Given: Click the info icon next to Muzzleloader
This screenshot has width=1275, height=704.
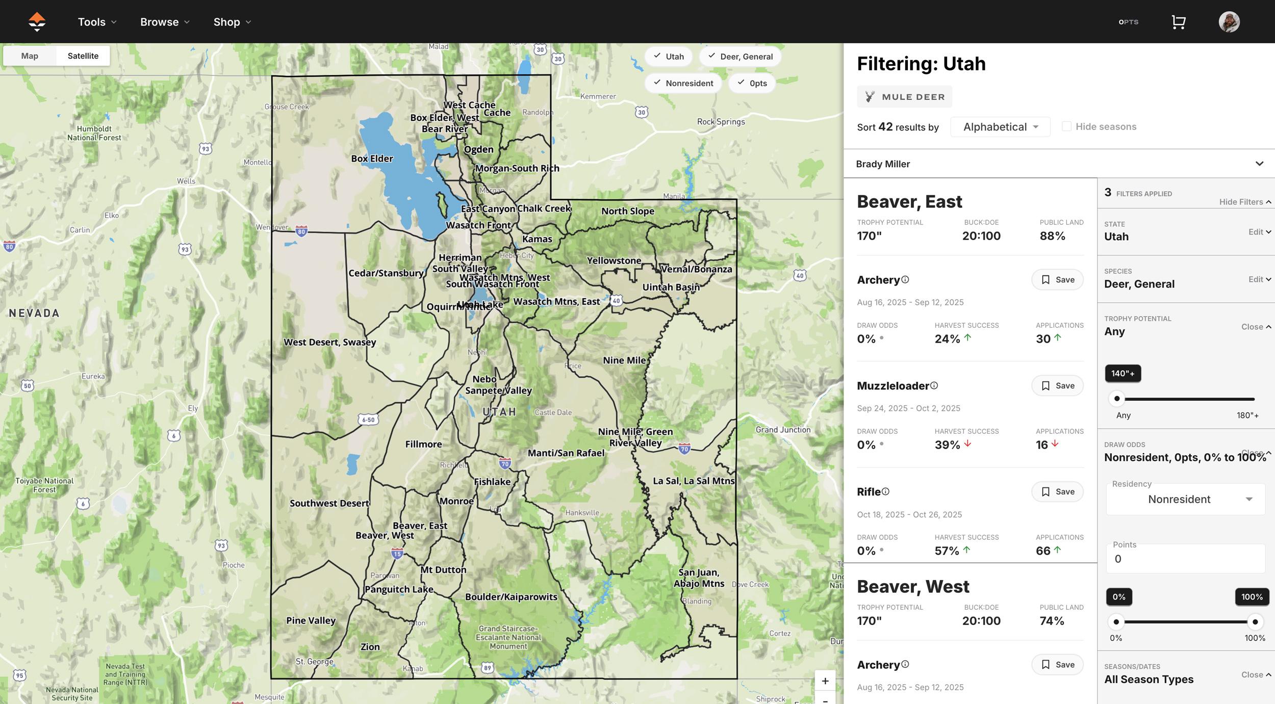Looking at the screenshot, I should 934,386.
